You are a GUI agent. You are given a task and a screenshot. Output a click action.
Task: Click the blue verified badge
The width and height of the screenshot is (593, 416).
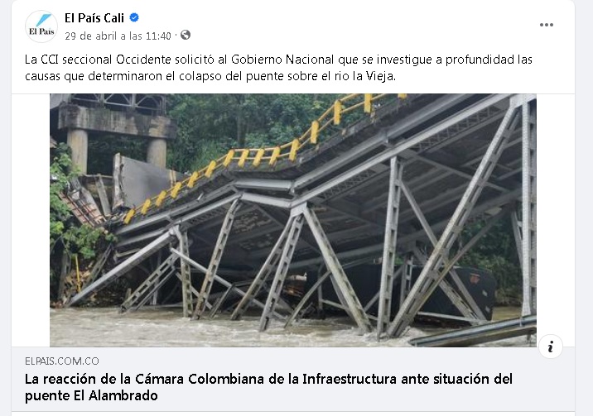[x=134, y=17]
